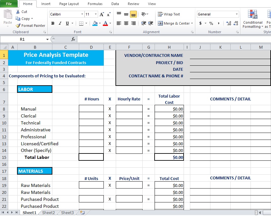Open the font name Calibri dropdown

tap(82, 14)
